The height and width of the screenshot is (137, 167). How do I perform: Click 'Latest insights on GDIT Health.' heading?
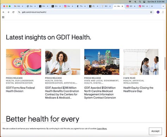pos(49,37)
